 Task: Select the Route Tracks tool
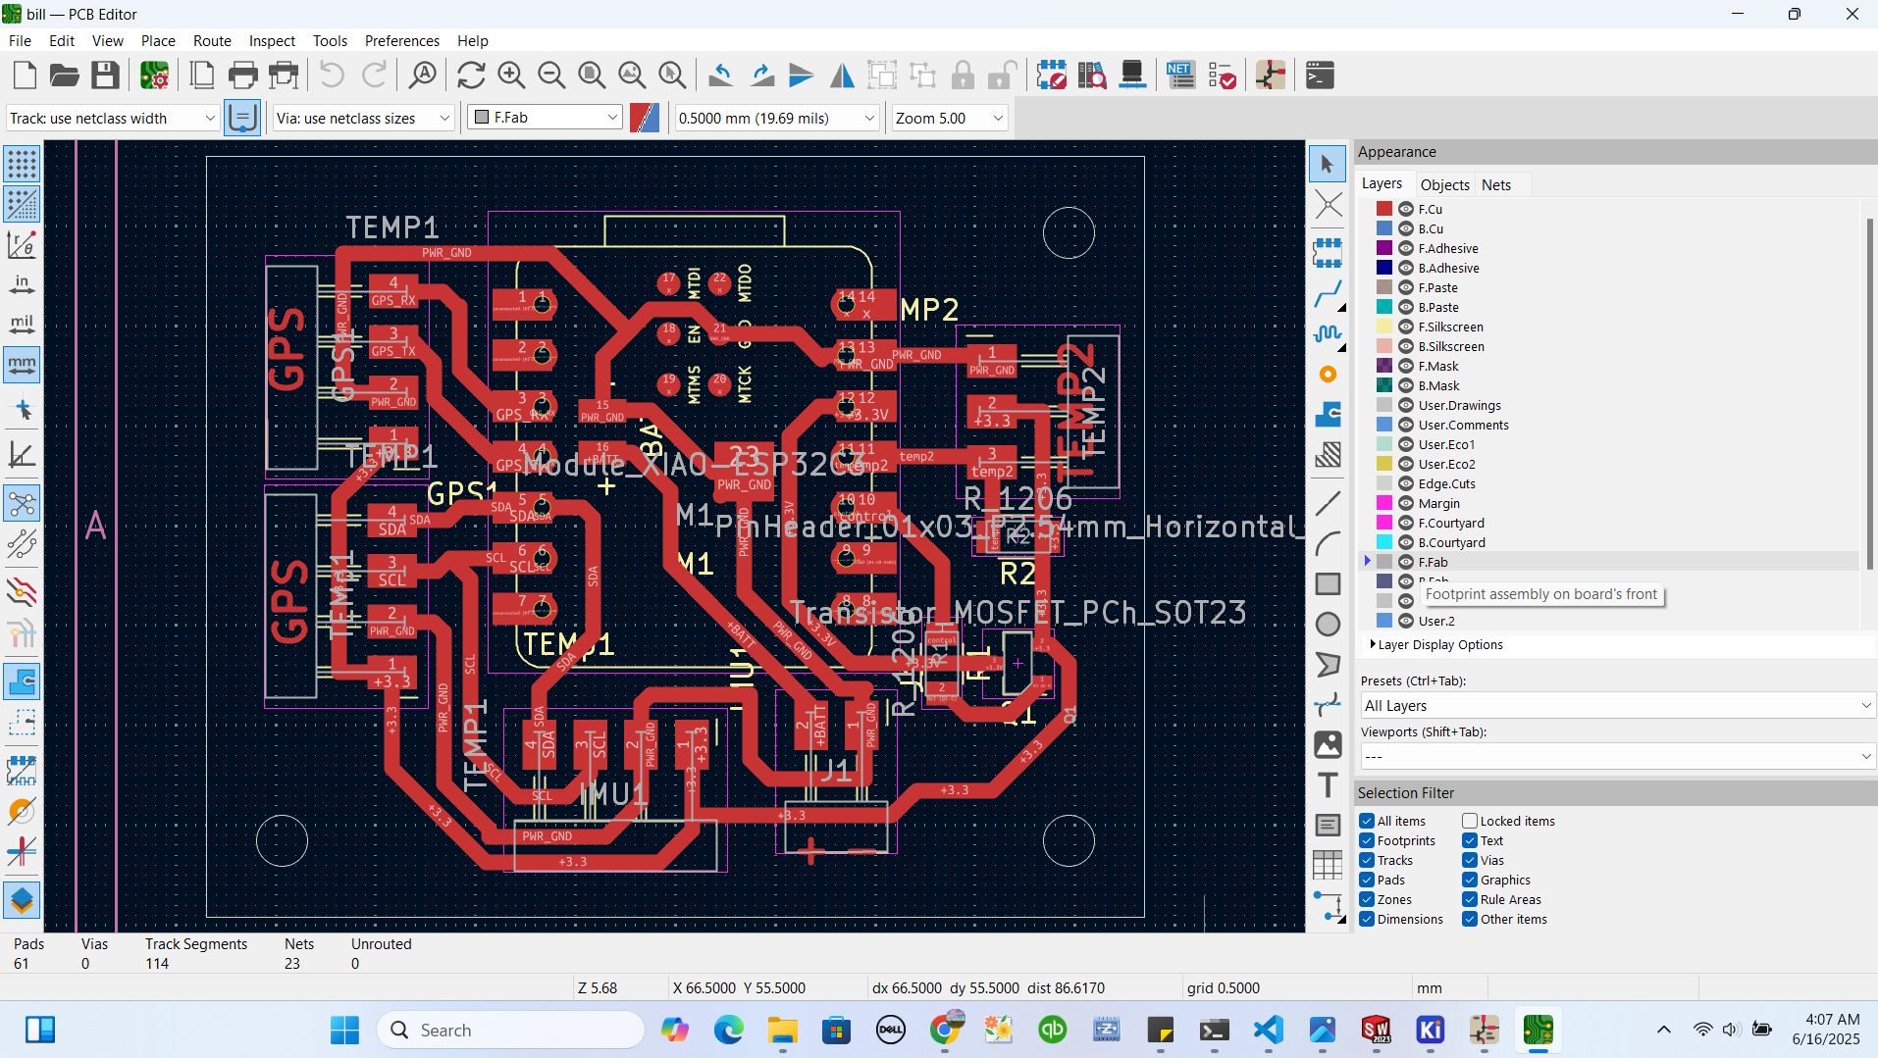pos(1328,292)
